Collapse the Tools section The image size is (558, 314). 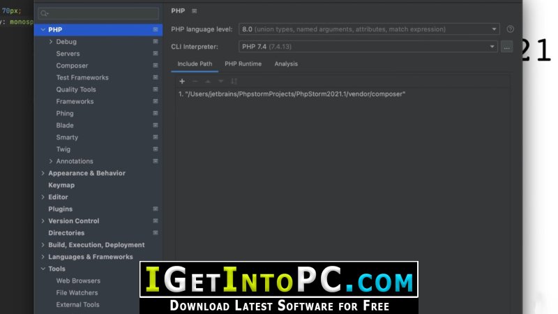tap(43, 269)
